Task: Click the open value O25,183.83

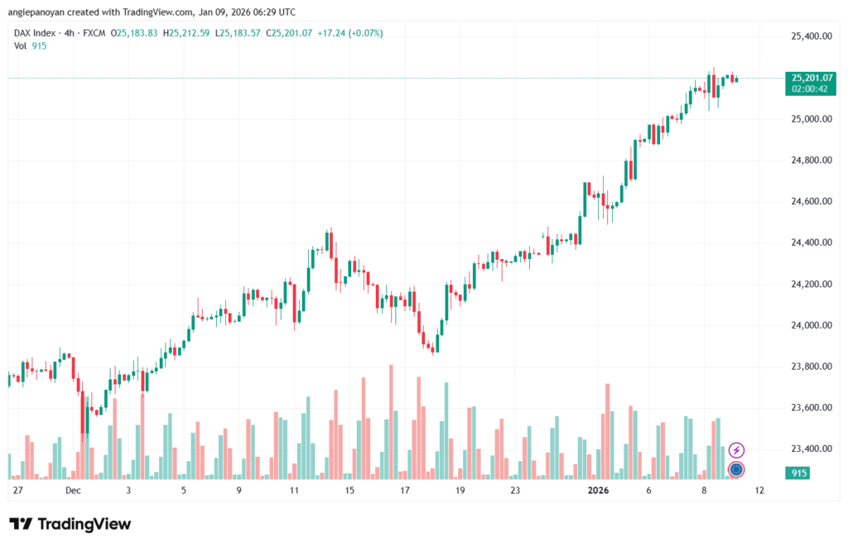Action: point(138,33)
